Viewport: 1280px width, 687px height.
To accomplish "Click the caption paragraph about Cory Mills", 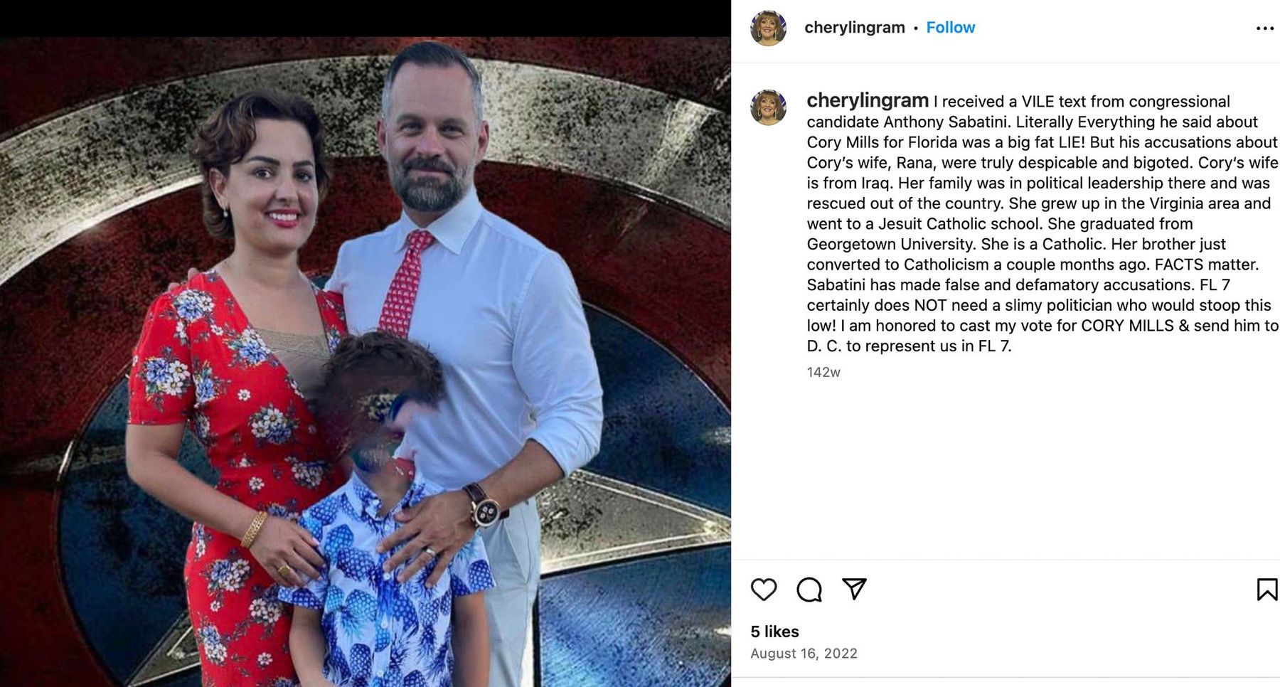I will [1042, 223].
